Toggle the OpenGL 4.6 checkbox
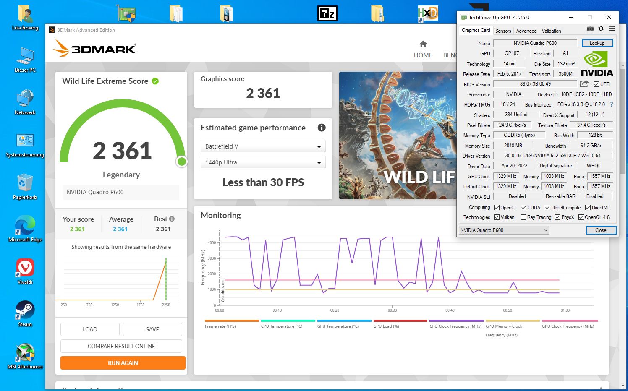628x391 pixels. click(581, 217)
